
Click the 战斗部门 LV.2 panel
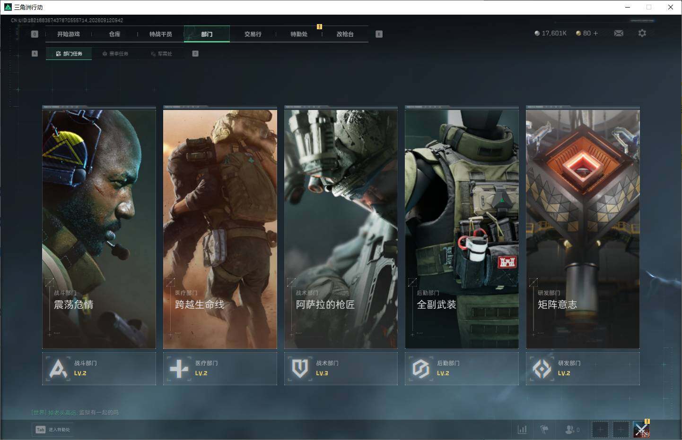click(99, 368)
